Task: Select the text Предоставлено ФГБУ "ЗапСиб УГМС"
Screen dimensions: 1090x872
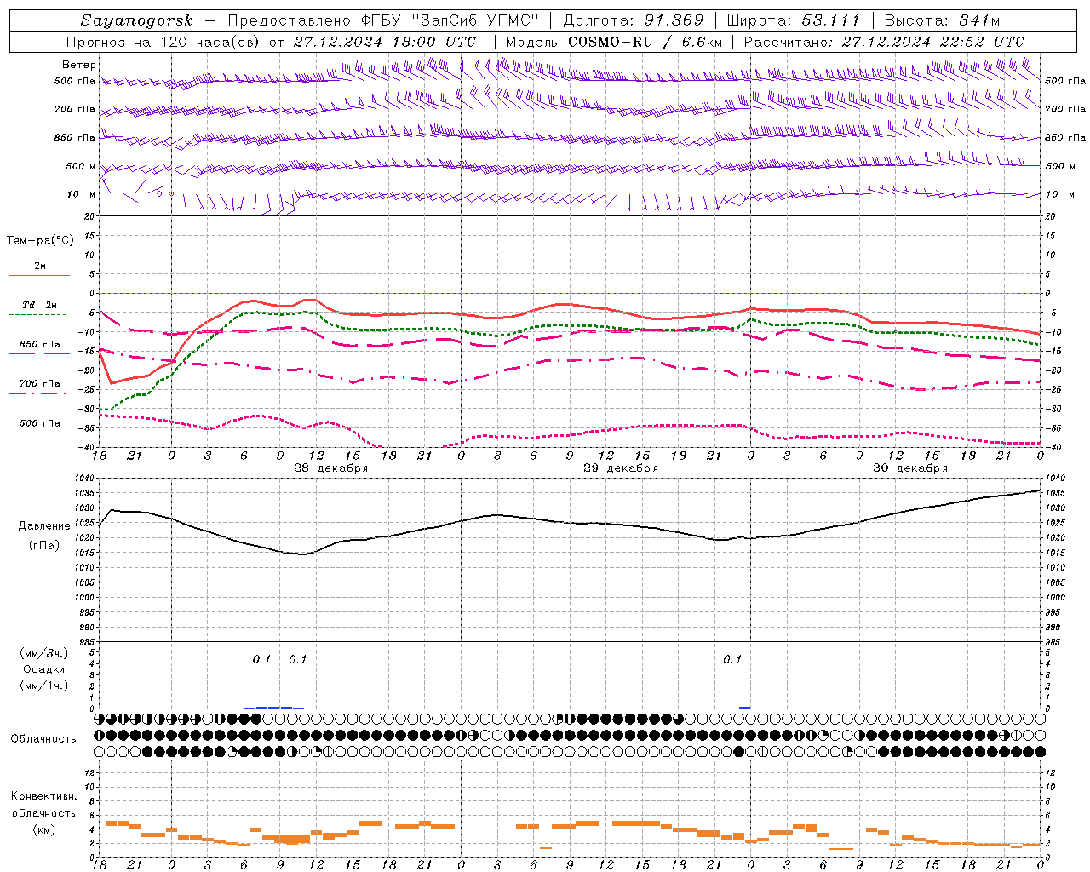Action: tap(383, 20)
